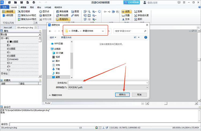Open the 查找文字 tool
Viewport: 201px width, 131px height.
point(45,15)
